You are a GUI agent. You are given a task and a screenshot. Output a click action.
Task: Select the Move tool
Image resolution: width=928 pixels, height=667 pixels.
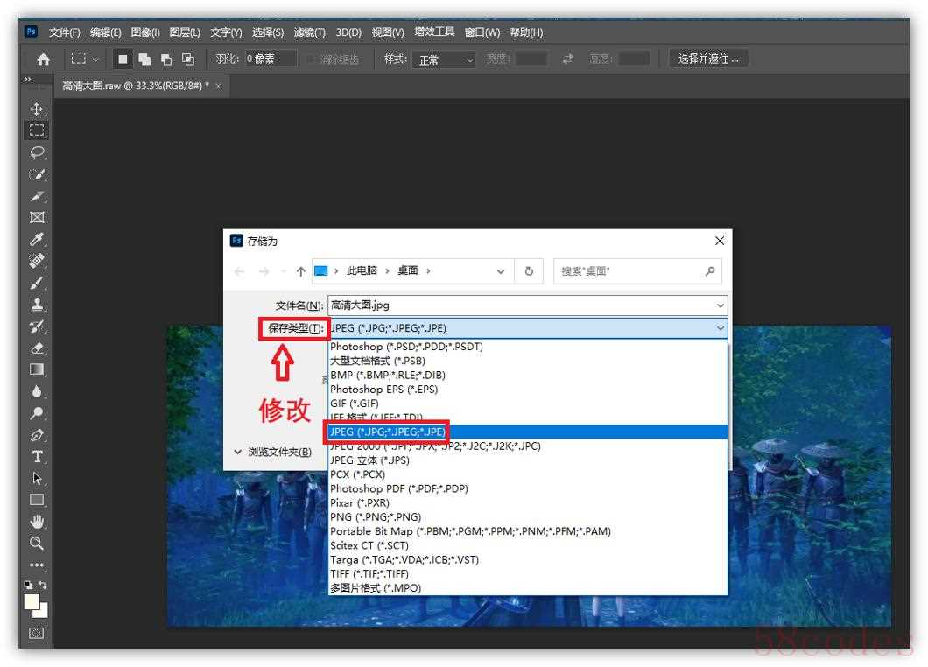[37, 109]
